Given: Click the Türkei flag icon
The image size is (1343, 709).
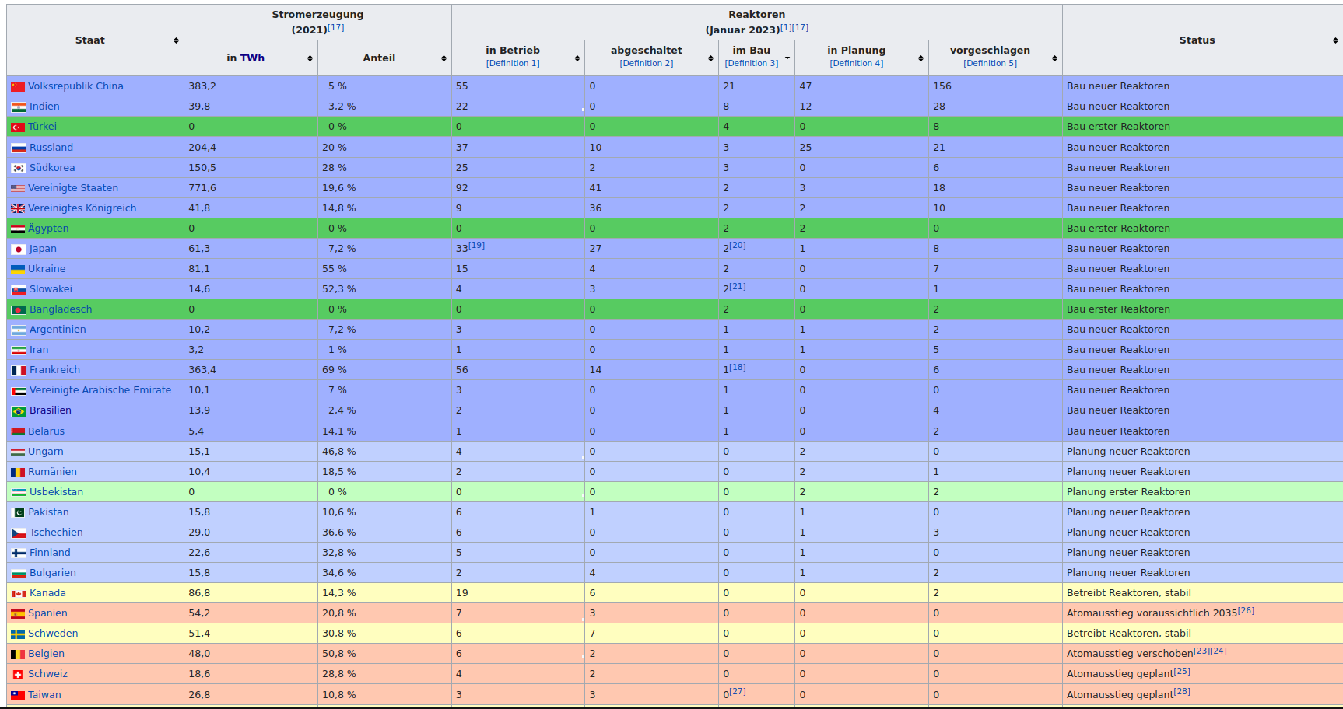Looking at the screenshot, I should coord(17,127).
